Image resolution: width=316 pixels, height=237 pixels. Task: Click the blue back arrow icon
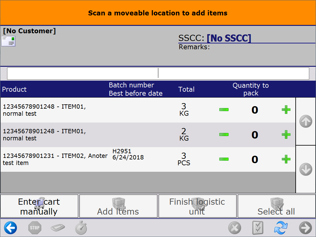point(10,228)
